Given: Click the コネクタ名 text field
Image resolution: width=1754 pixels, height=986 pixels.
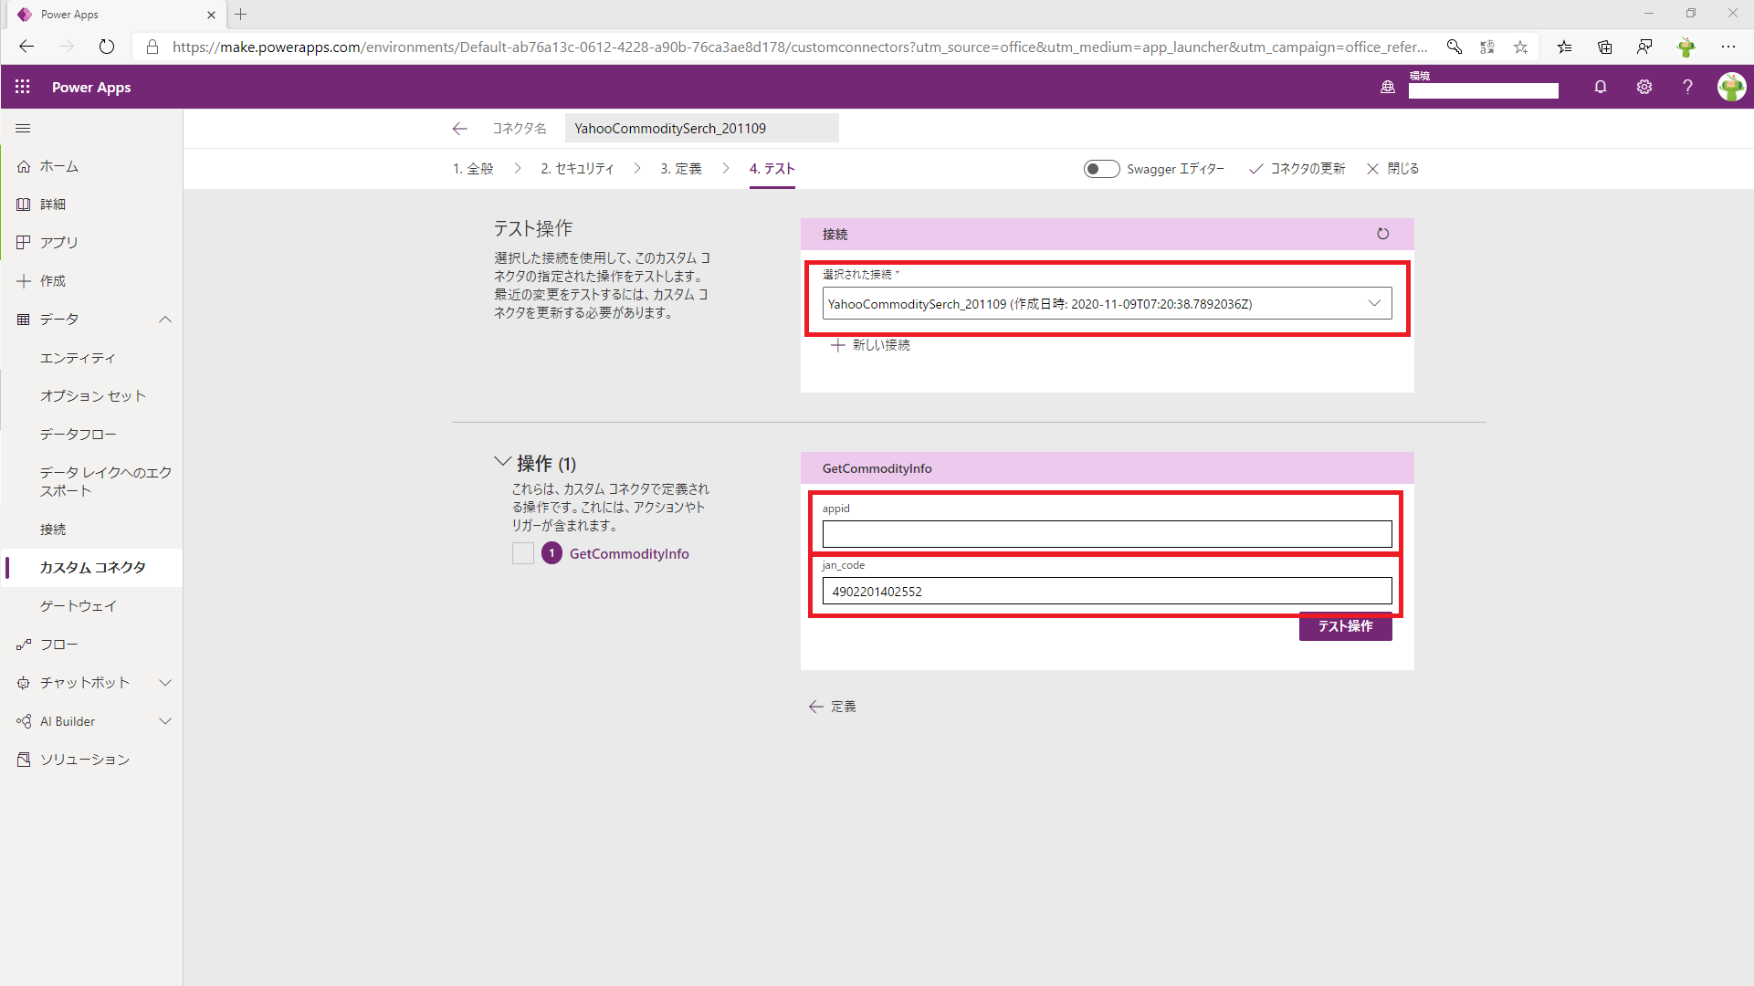Looking at the screenshot, I should click(701, 129).
